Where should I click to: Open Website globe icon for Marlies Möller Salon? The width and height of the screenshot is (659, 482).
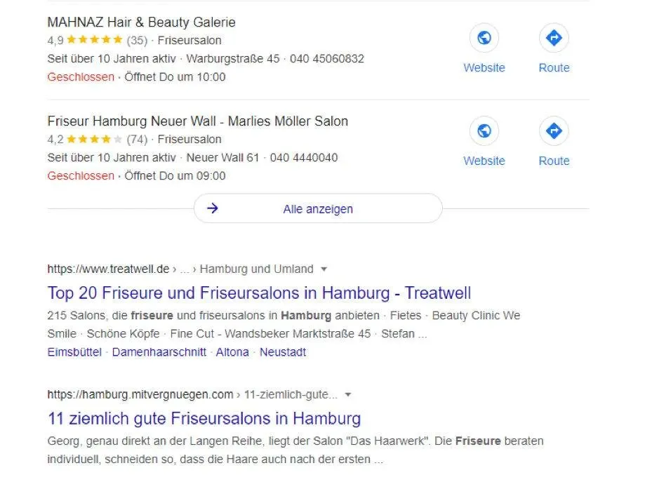(484, 131)
